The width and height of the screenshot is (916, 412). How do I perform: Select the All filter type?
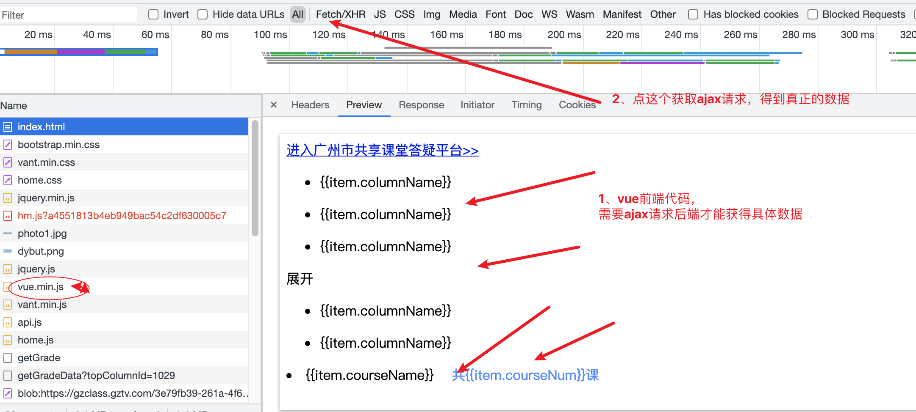(298, 14)
